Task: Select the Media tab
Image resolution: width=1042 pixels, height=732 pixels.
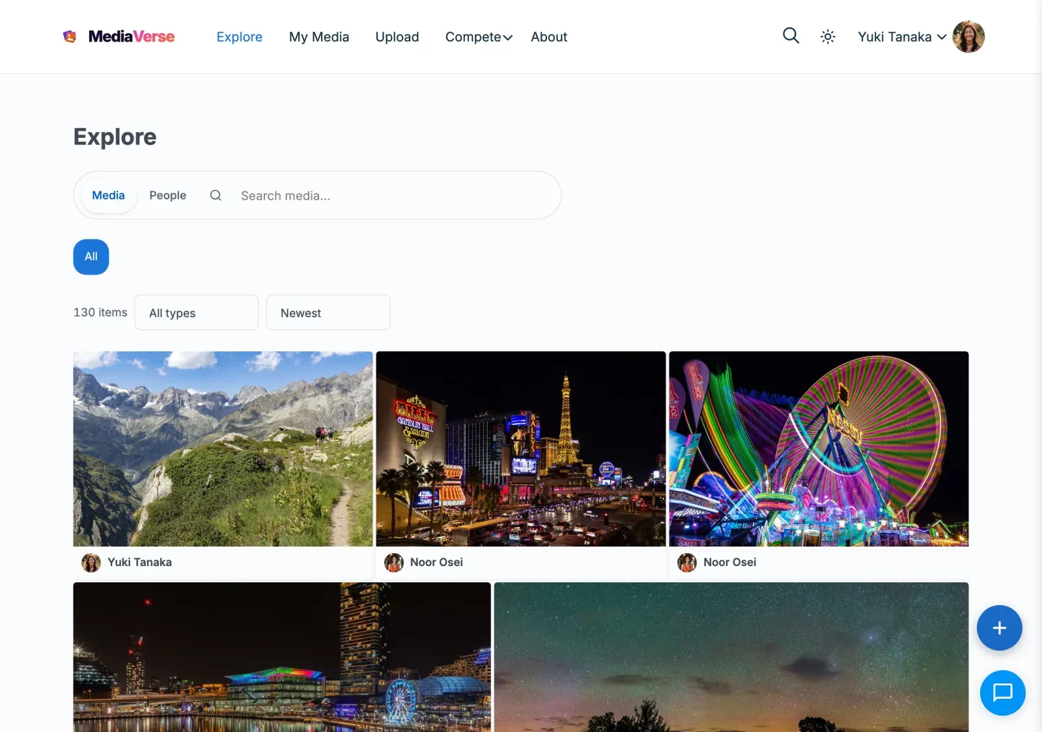Action: pyautogui.click(x=108, y=195)
